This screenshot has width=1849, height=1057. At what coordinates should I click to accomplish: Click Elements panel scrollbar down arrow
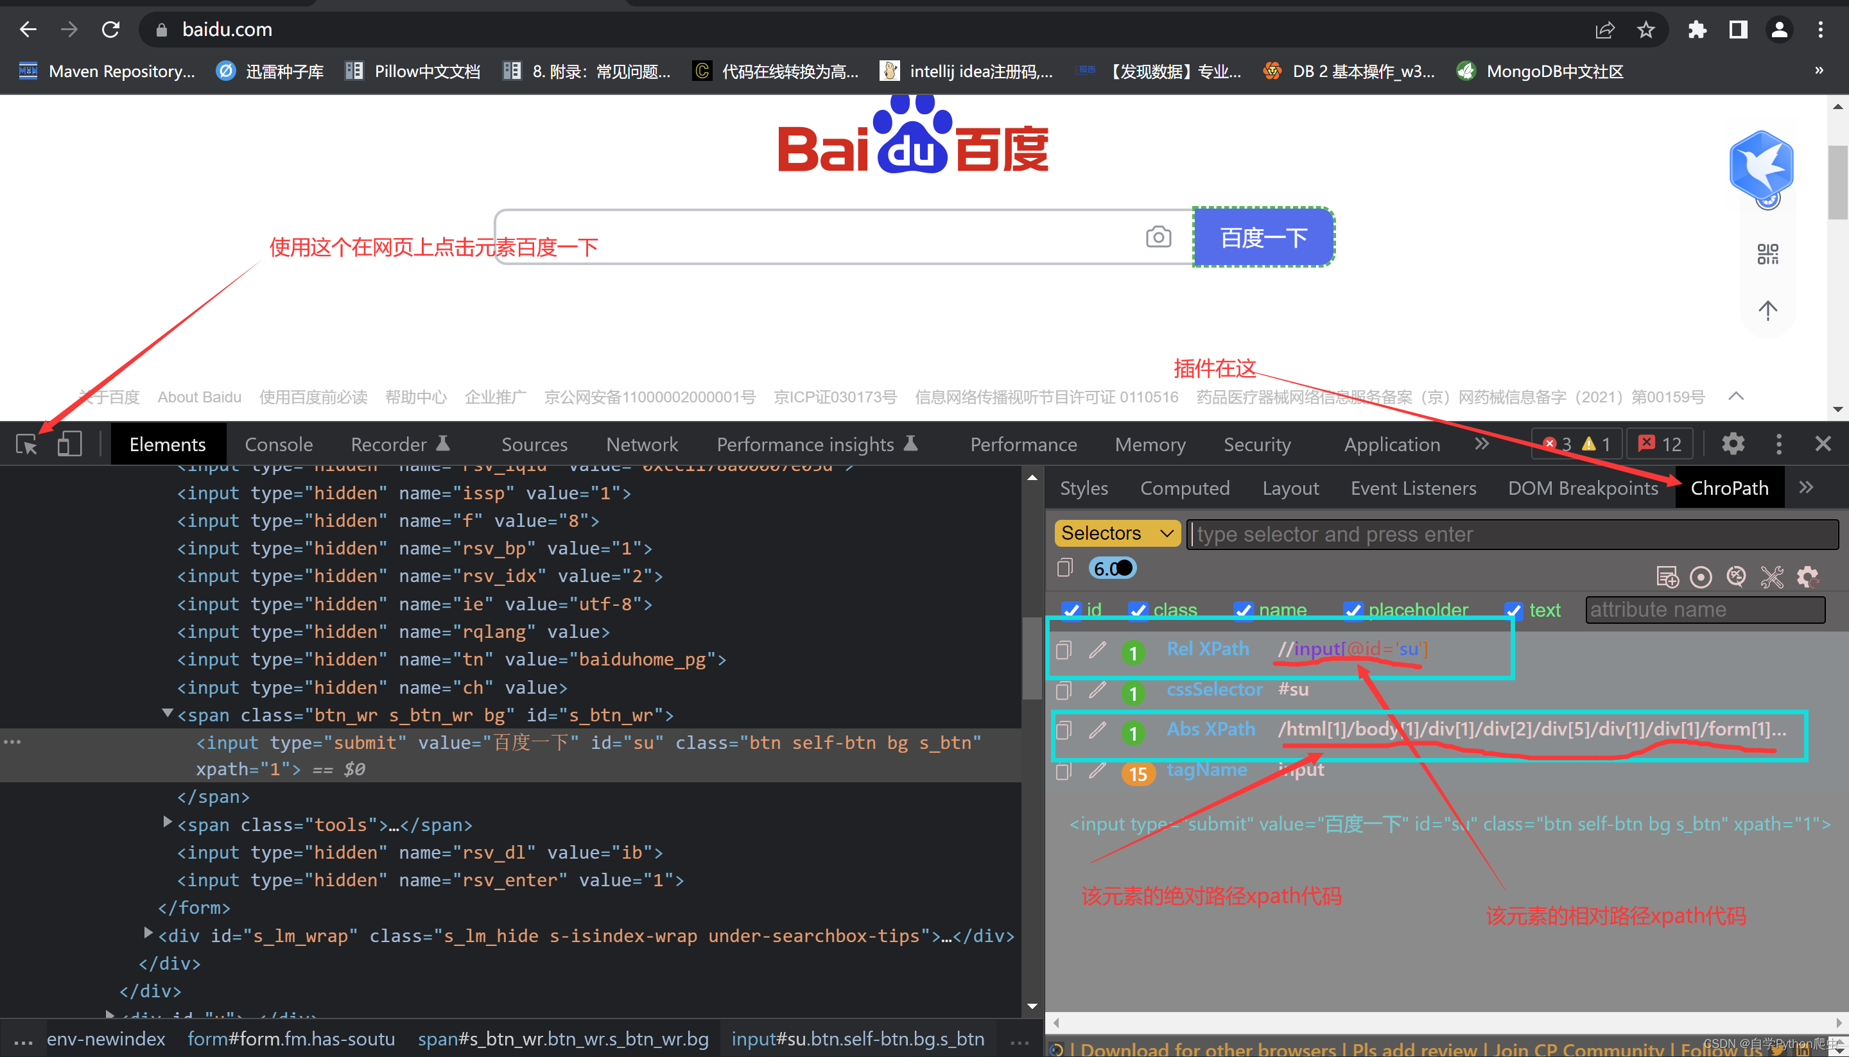[x=1032, y=1006]
